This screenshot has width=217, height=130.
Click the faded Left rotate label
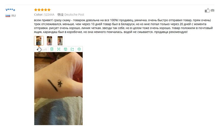pos(44,50)
